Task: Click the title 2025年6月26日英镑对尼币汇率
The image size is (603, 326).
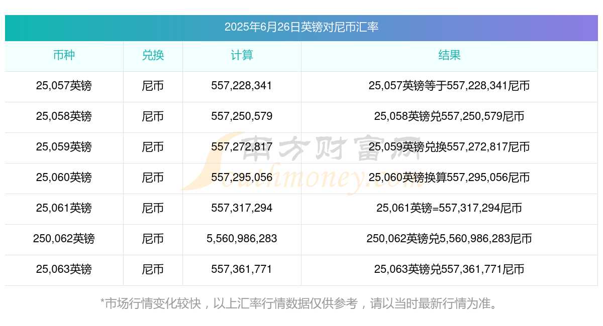Action: (301, 27)
